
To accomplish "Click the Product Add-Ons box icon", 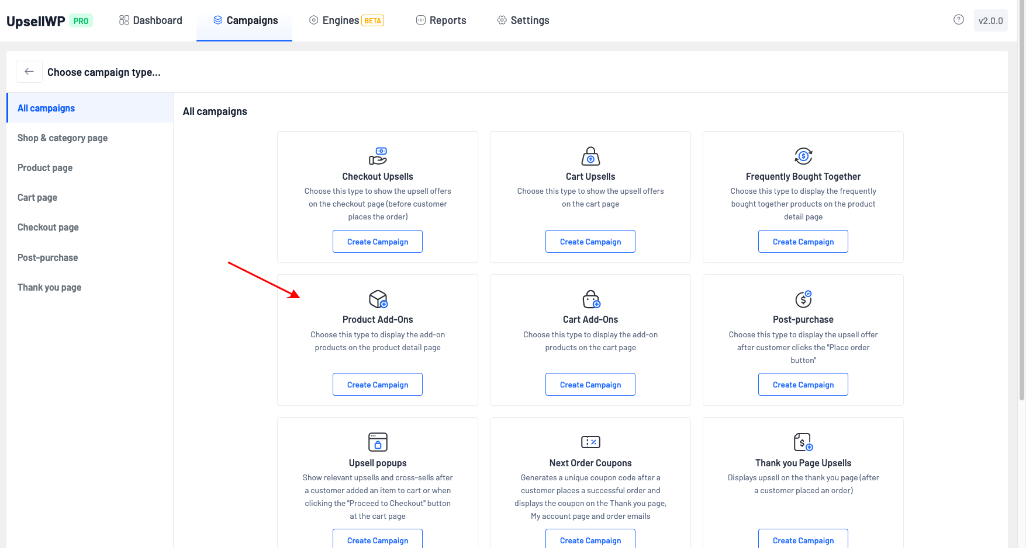I will click(x=378, y=299).
